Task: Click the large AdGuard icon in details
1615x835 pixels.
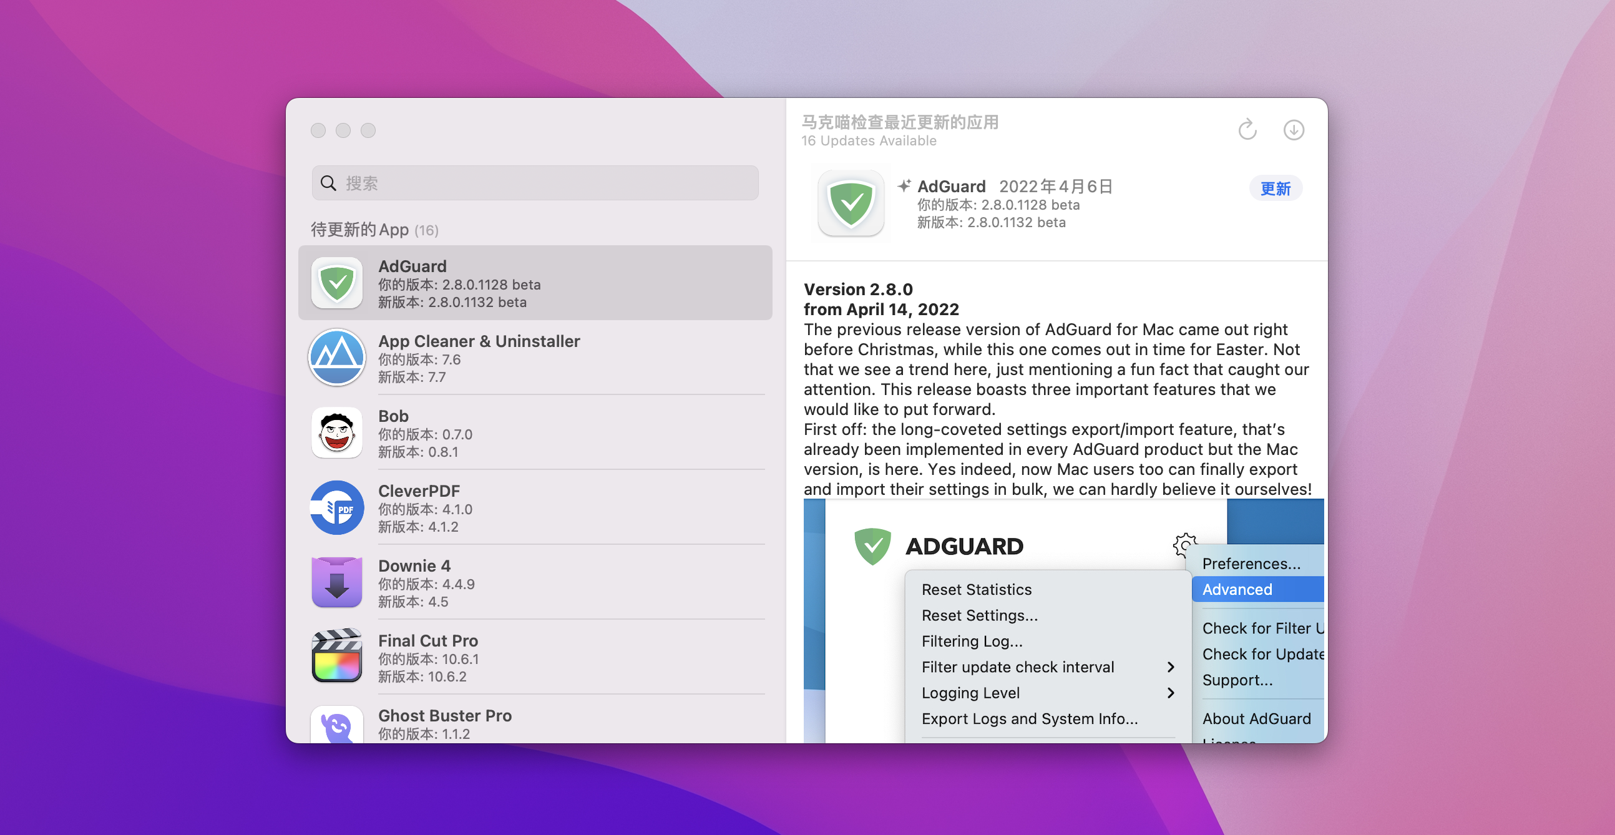Action: tap(851, 203)
